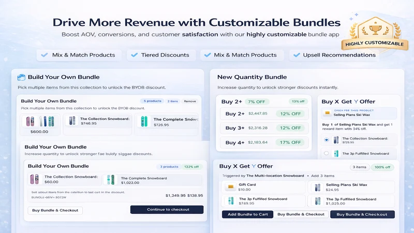Click the dark Buy Bundle & Checkout button

[362, 214]
